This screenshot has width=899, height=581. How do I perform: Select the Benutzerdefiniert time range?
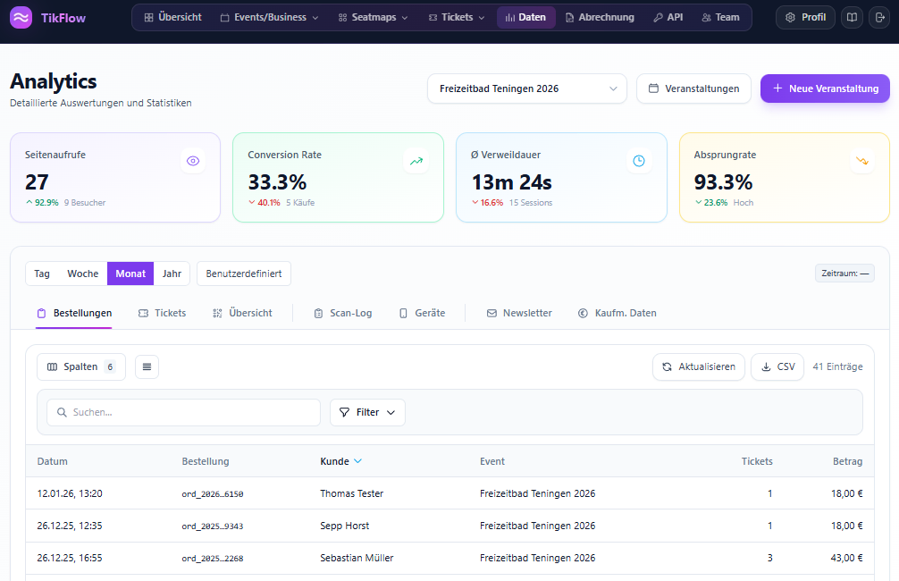(x=243, y=274)
